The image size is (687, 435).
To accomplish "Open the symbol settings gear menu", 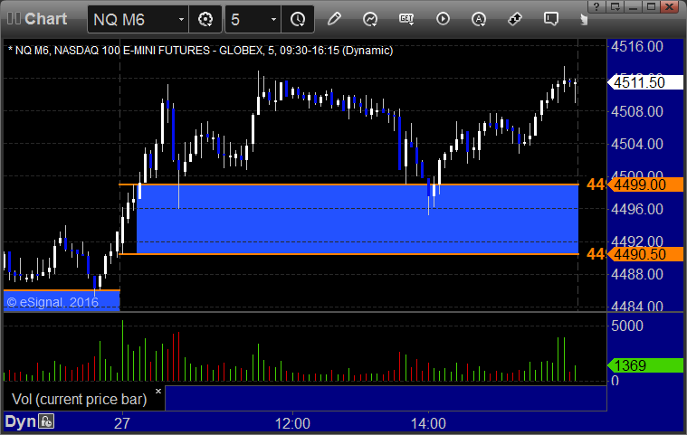I will coord(205,19).
